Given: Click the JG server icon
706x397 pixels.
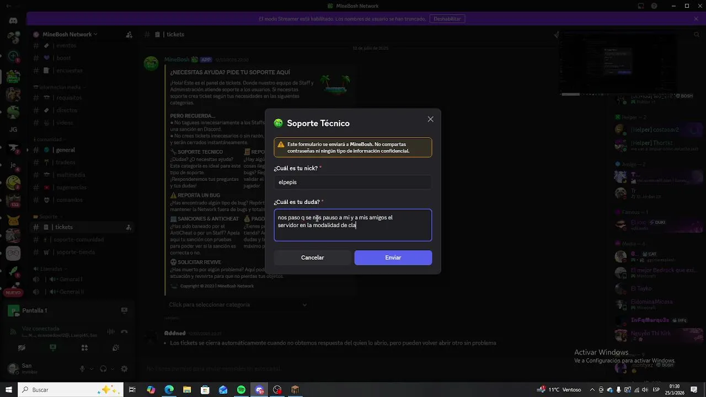Looking at the screenshot, I should click(x=13, y=130).
